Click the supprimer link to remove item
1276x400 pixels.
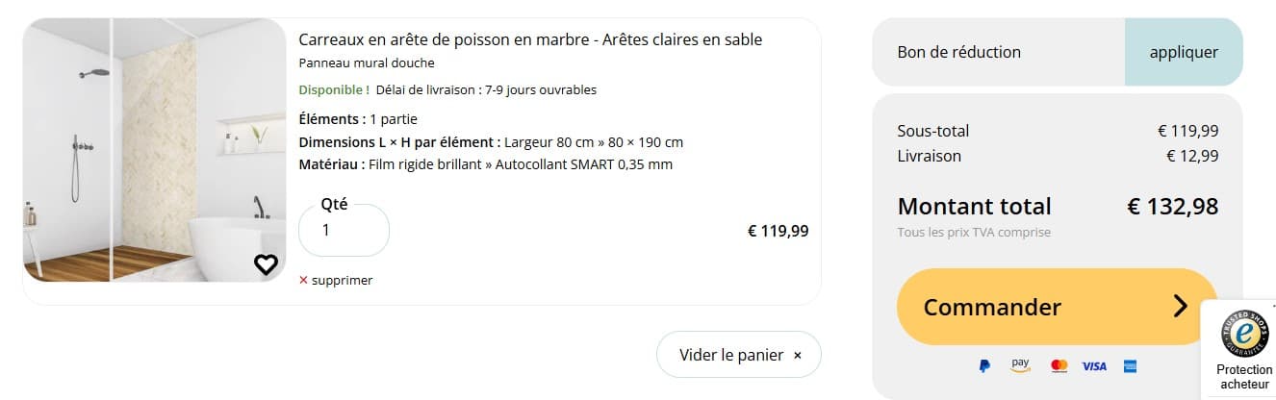(x=342, y=281)
